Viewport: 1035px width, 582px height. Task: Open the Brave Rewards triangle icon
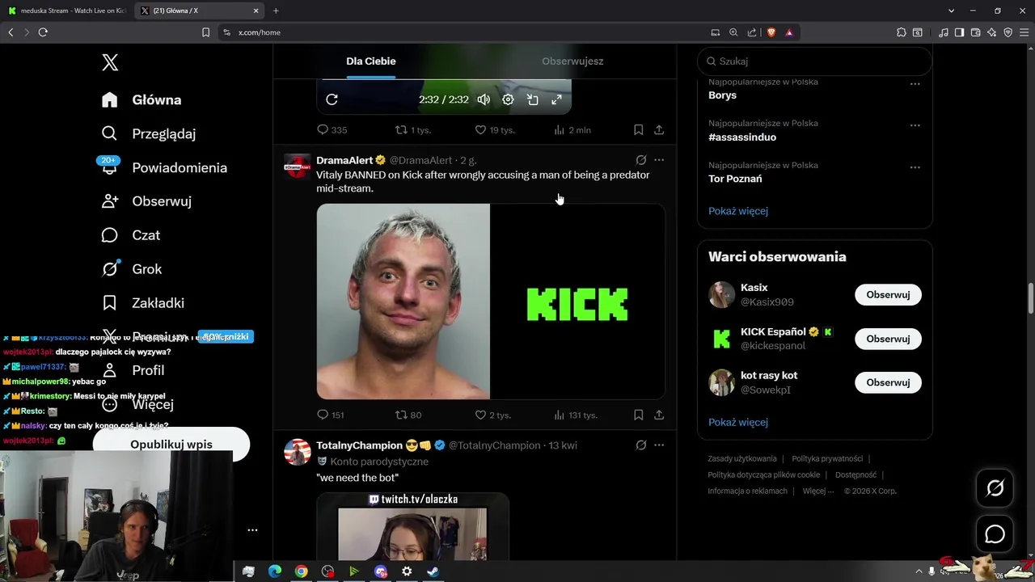[x=789, y=32]
